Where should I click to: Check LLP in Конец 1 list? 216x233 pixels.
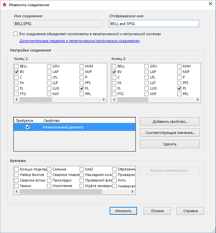coord(49,83)
